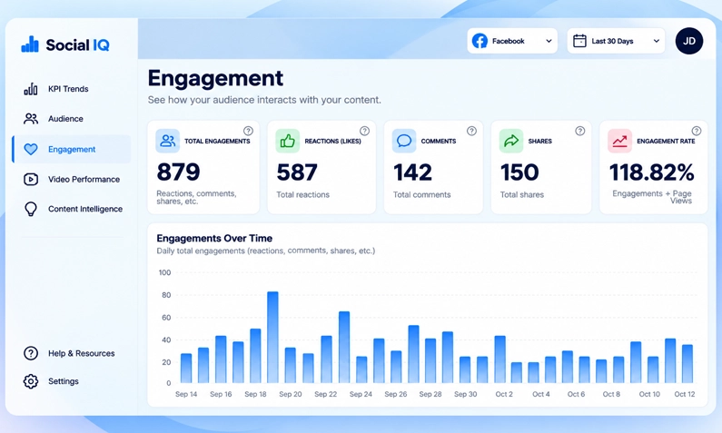The width and height of the screenshot is (722, 433).
Task: Click the Reactions thumbs-up icon
Action: pyautogui.click(x=287, y=141)
